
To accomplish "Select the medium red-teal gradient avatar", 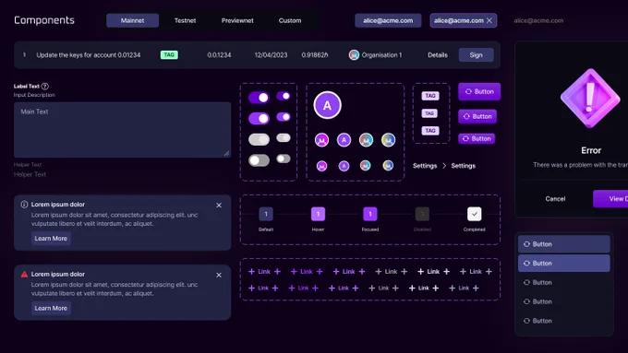I will coord(366,140).
